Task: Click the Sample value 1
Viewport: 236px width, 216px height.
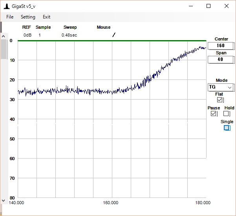Action: (x=40, y=35)
